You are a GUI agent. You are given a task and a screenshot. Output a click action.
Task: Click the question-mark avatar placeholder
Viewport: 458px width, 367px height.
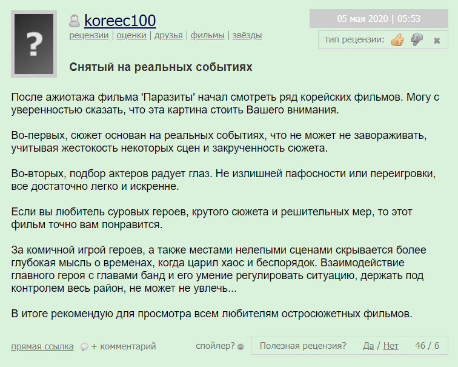(34, 44)
